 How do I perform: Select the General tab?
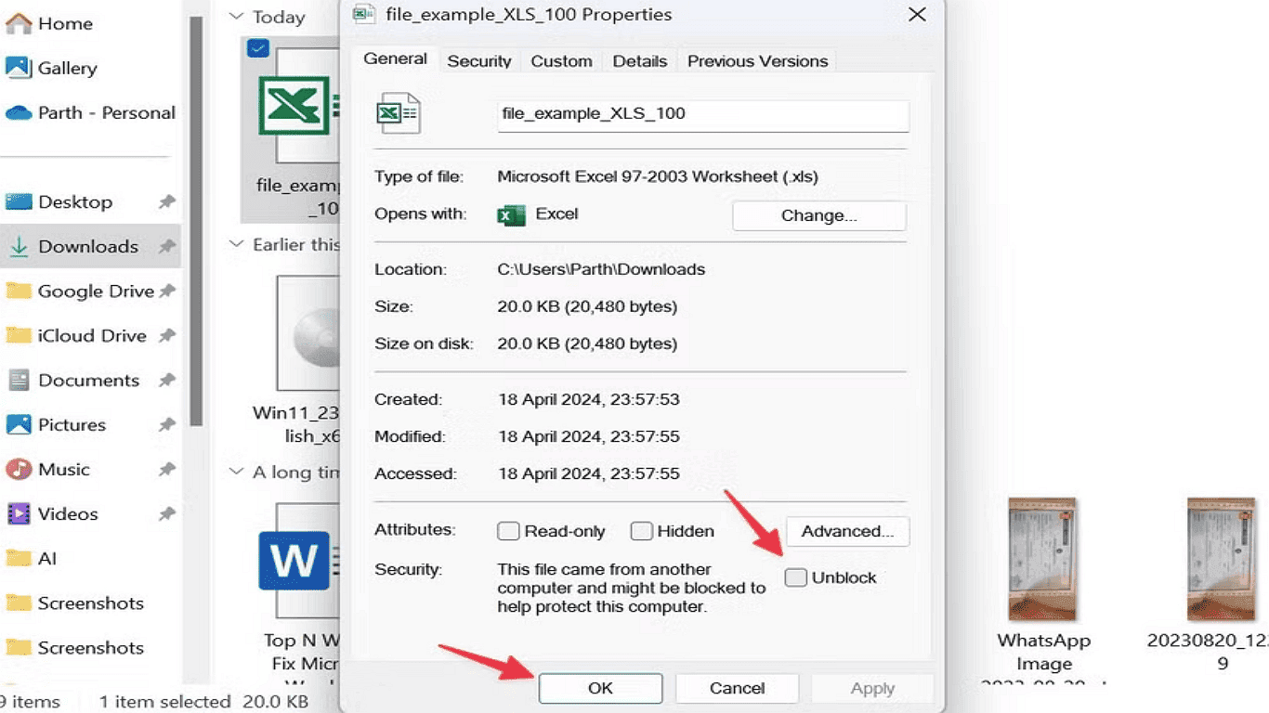(395, 58)
